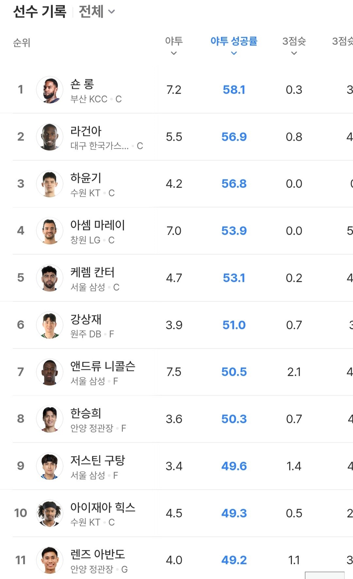Click the partially visible rightmost 3점슛 column header
The image size is (353, 579).
342,41
